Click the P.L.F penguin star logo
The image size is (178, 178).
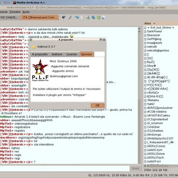(40, 70)
